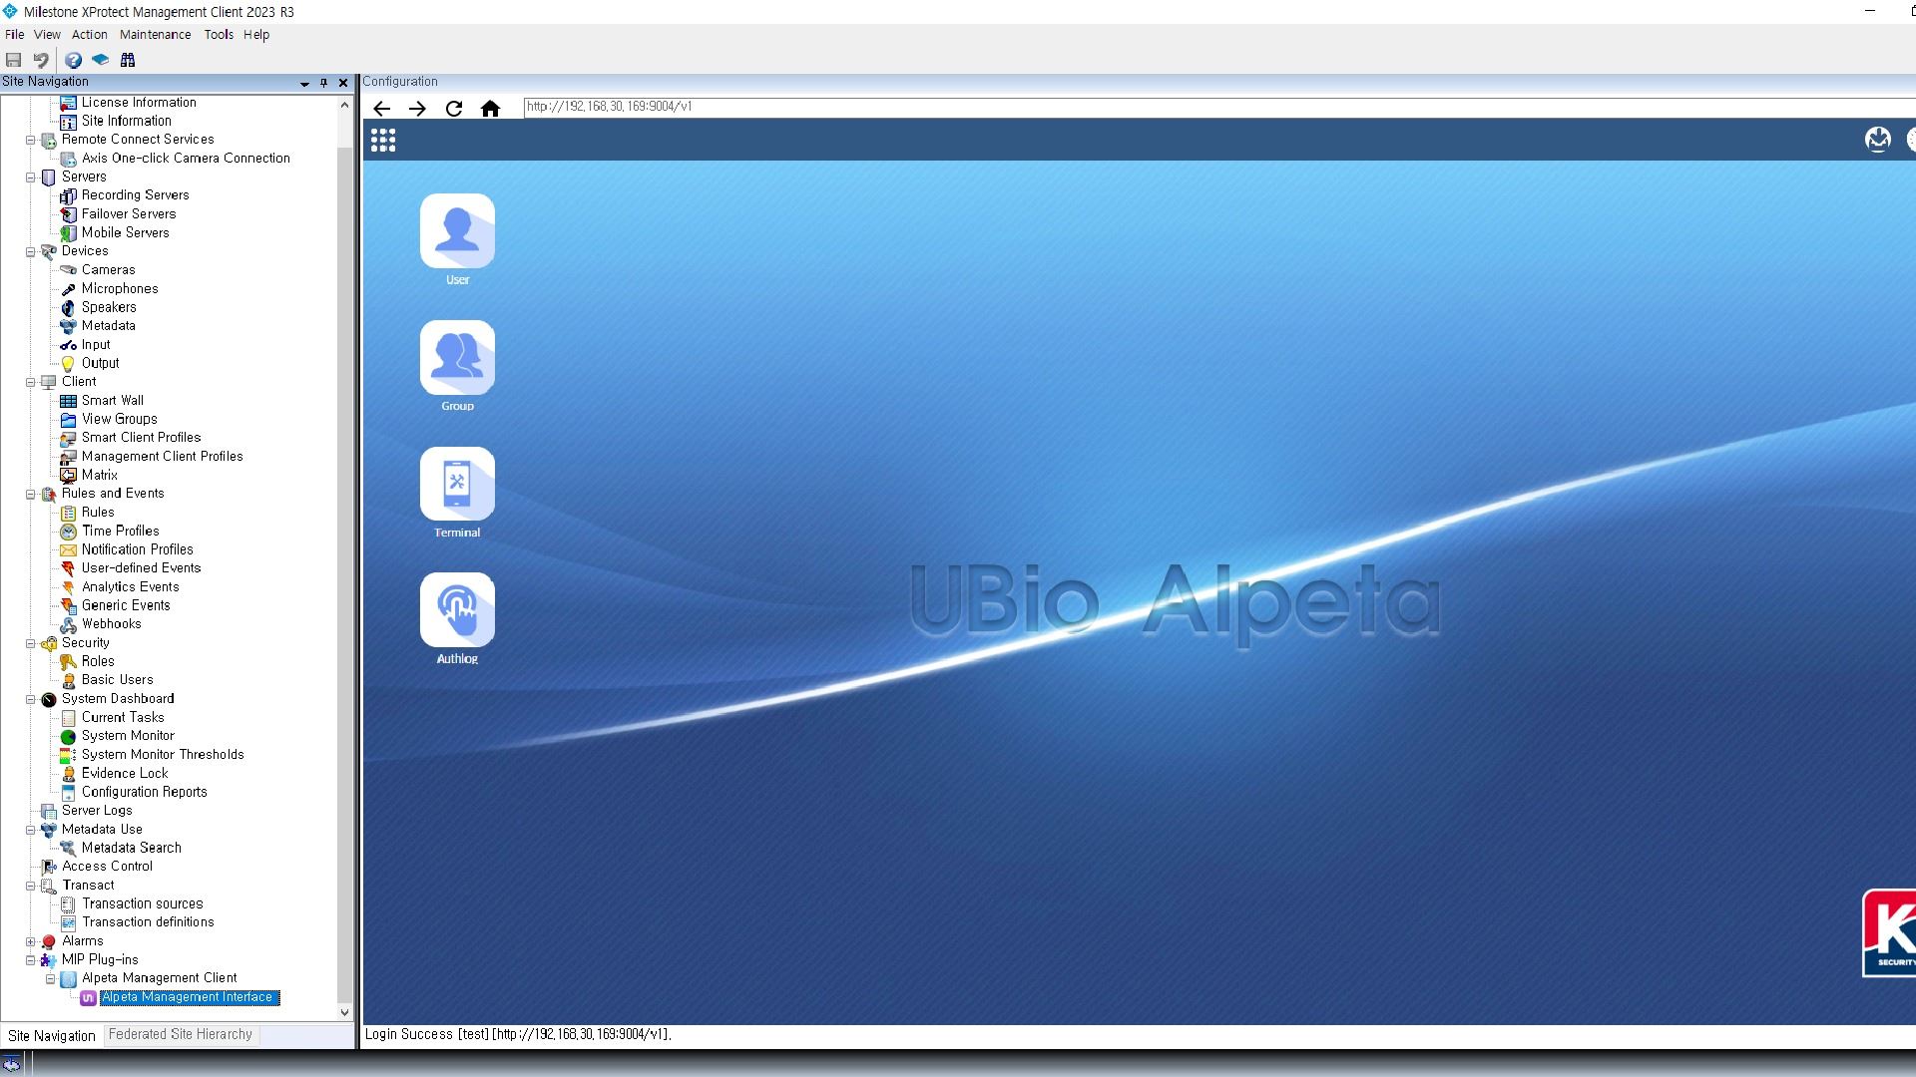Expand the Alarms tree node
Image resolution: width=1916 pixels, height=1077 pixels.
[x=31, y=941]
